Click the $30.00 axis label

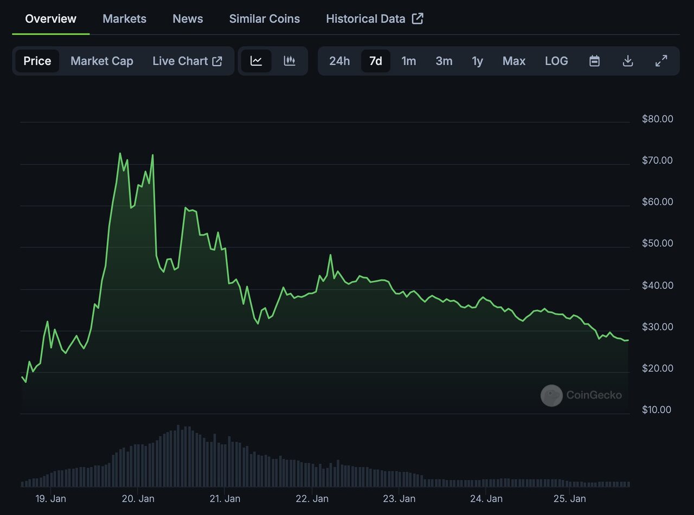pos(658,327)
